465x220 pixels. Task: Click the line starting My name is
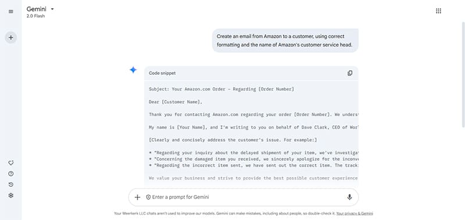[x=253, y=127]
